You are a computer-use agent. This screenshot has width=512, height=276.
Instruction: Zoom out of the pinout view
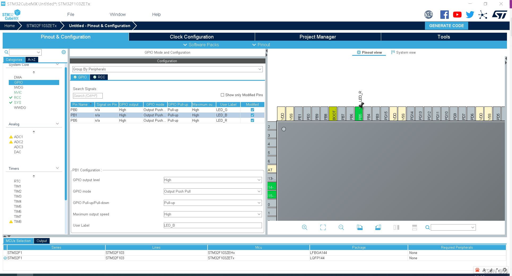coord(341,227)
